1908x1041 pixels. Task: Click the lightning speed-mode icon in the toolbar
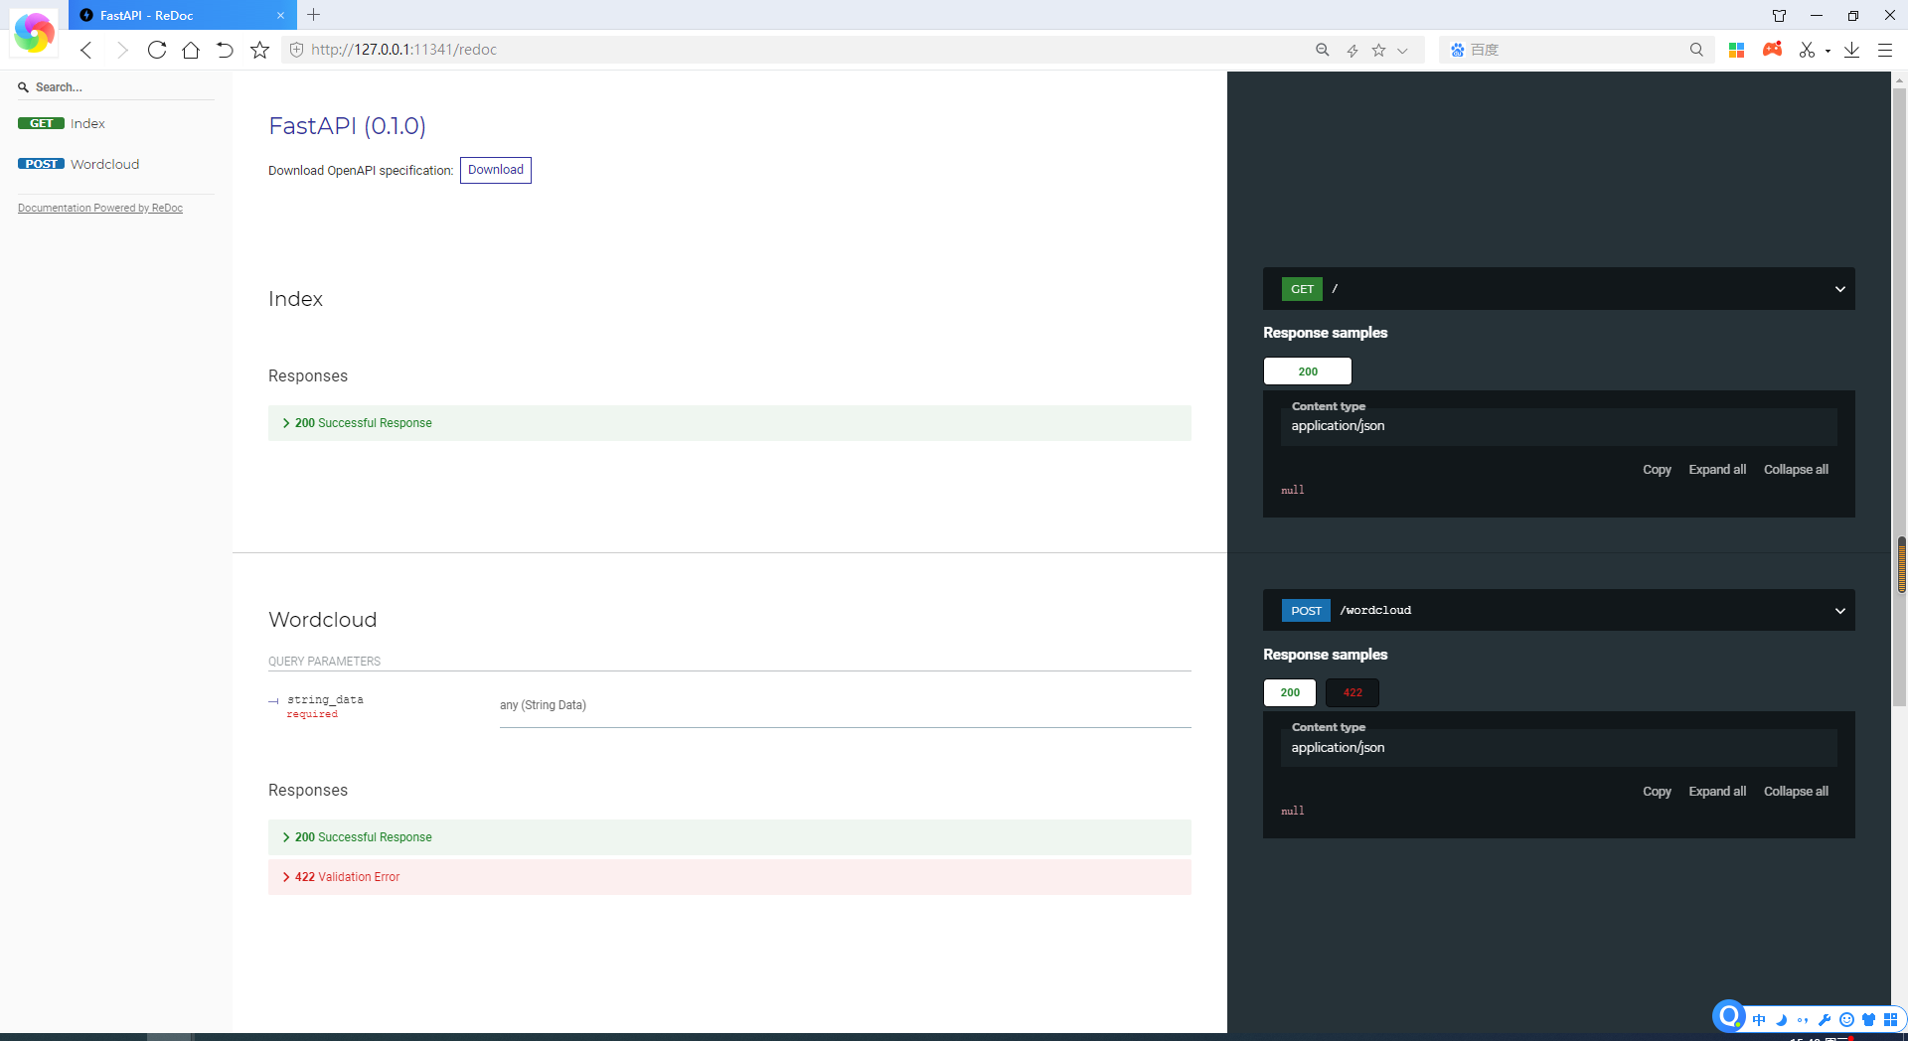click(x=1351, y=50)
